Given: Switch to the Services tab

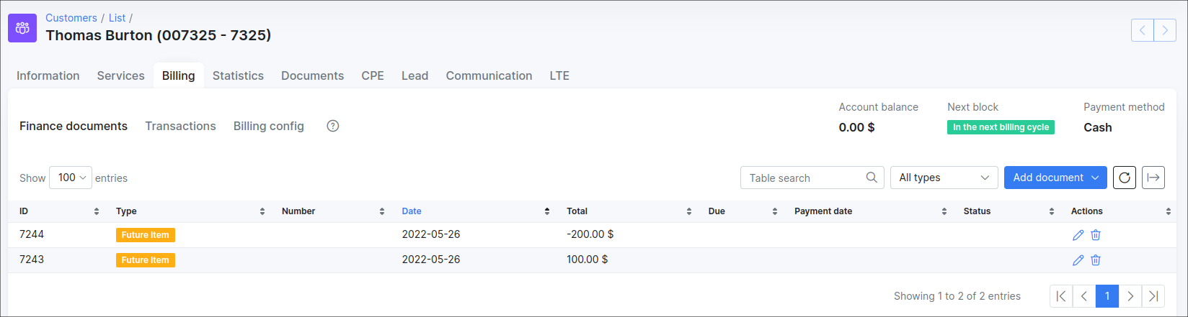Looking at the screenshot, I should pos(121,75).
